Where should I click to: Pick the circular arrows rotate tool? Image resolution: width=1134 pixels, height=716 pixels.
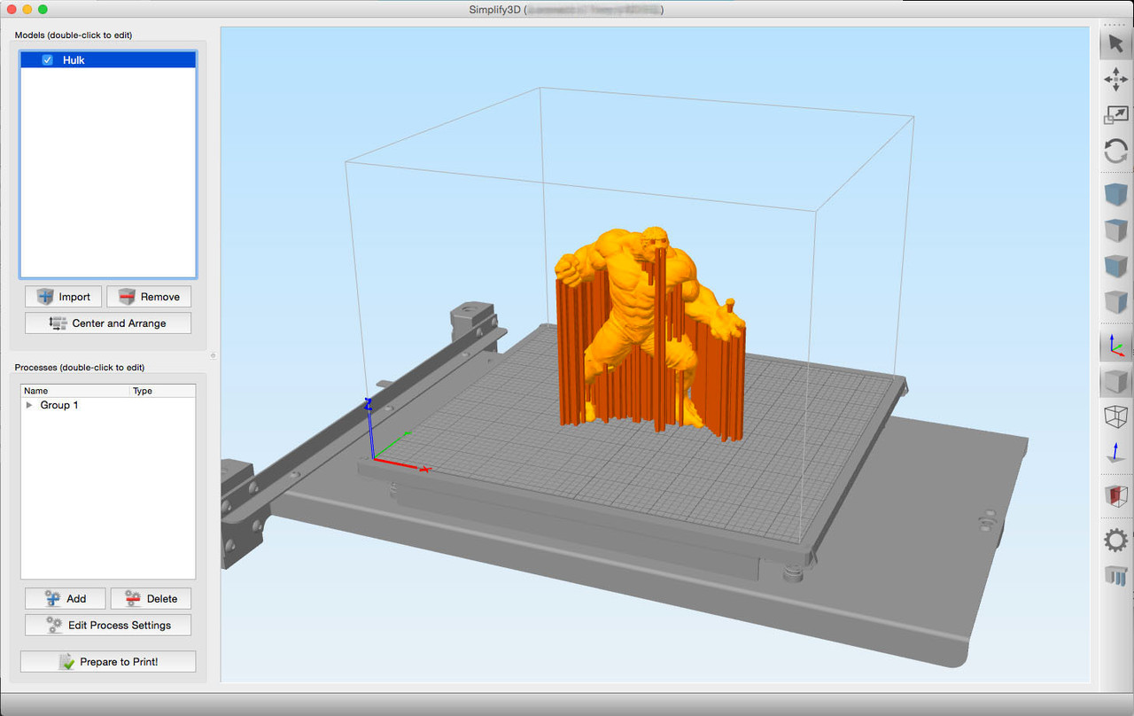[1115, 151]
